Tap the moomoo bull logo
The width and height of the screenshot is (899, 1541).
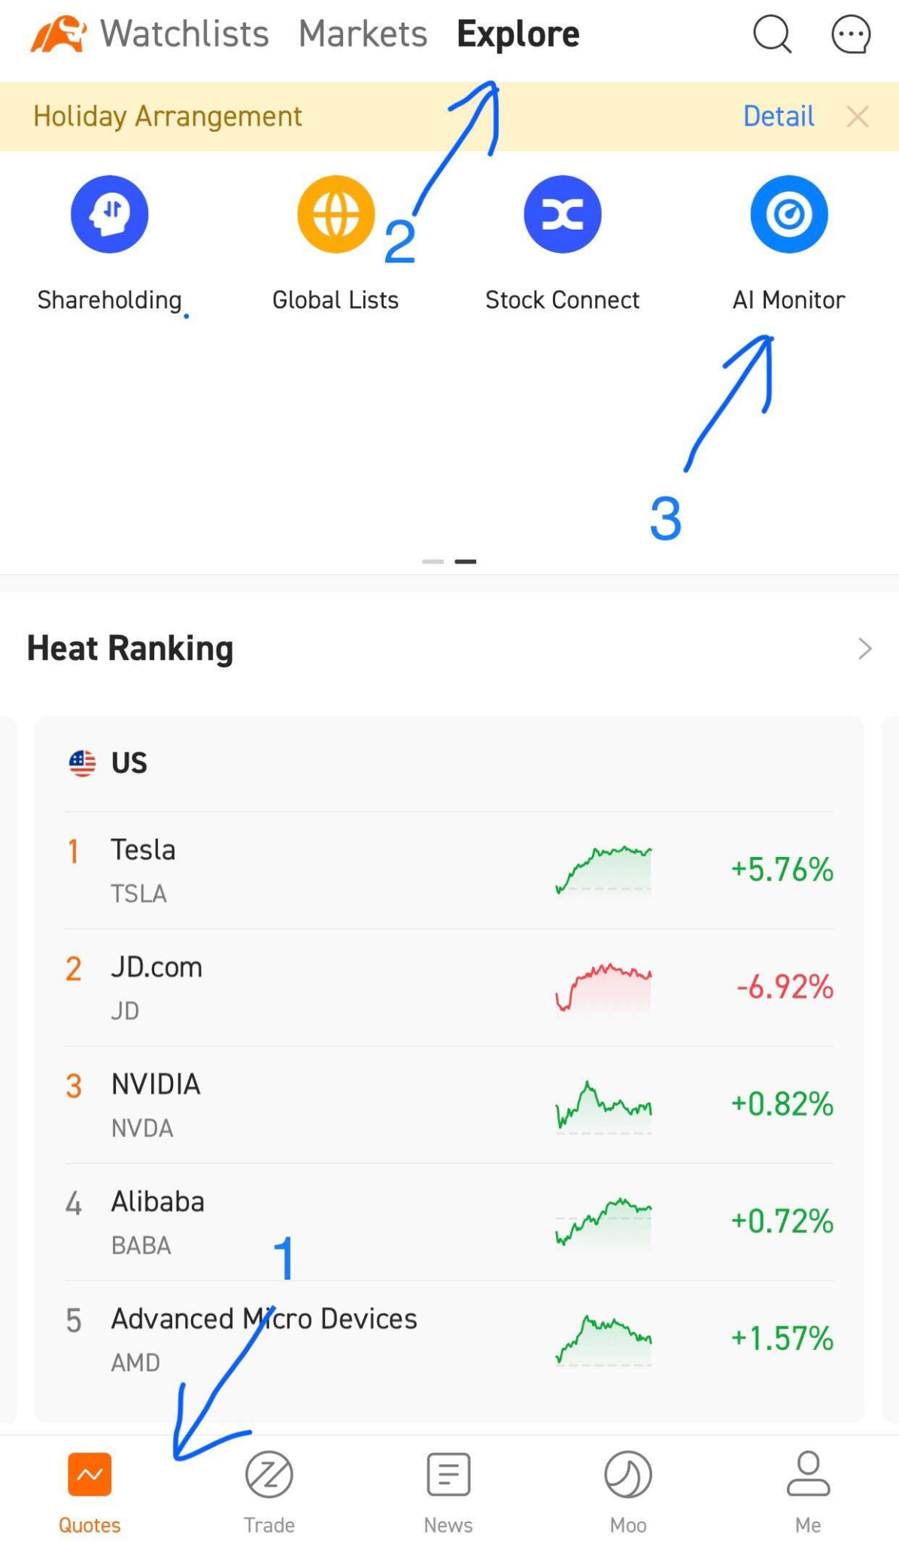pyautogui.click(x=58, y=35)
